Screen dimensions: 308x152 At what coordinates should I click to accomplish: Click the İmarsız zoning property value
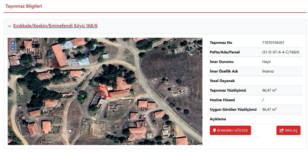coord(268,71)
